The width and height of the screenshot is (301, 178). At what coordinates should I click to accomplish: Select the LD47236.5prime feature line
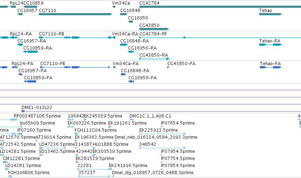pos(53,148)
